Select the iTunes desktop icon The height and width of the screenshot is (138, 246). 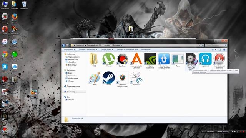coord(5,43)
